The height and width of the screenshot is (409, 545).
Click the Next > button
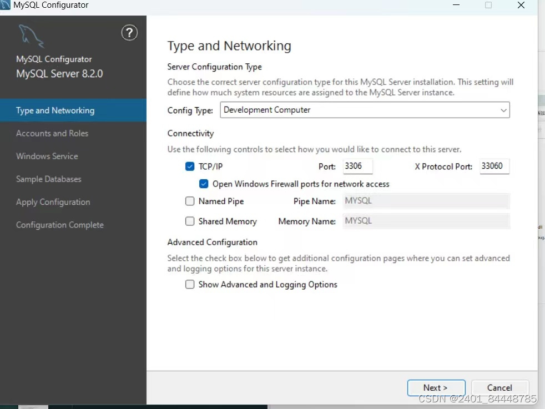(x=436, y=388)
